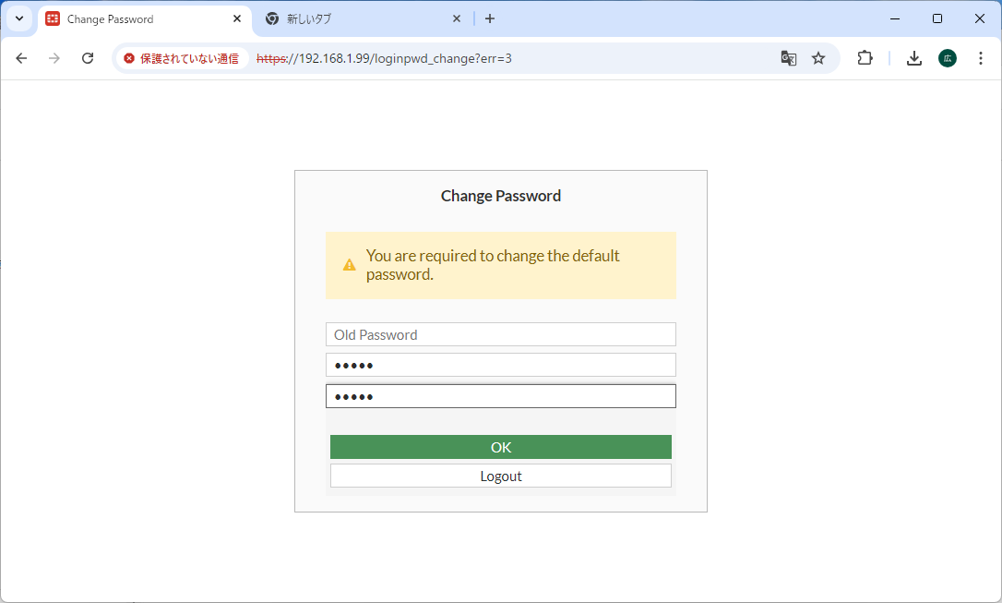Open the Google Translate page icon
Screen dimensions: 1002x603
(789, 59)
